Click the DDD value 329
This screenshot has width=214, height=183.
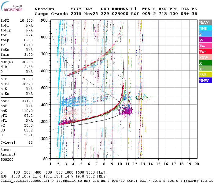point(105,14)
